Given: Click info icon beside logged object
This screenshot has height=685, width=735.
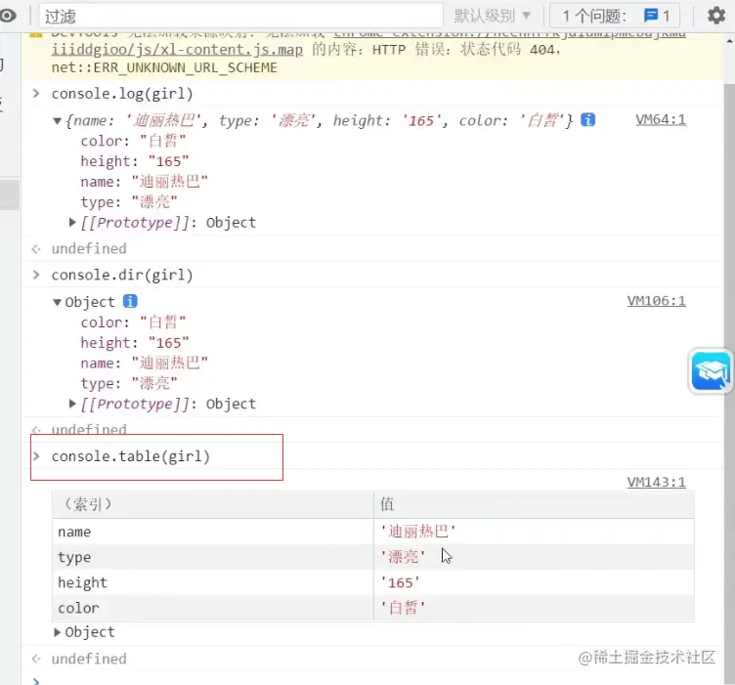Looking at the screenshot, I should pyautogui.click(x=587, y=120).
